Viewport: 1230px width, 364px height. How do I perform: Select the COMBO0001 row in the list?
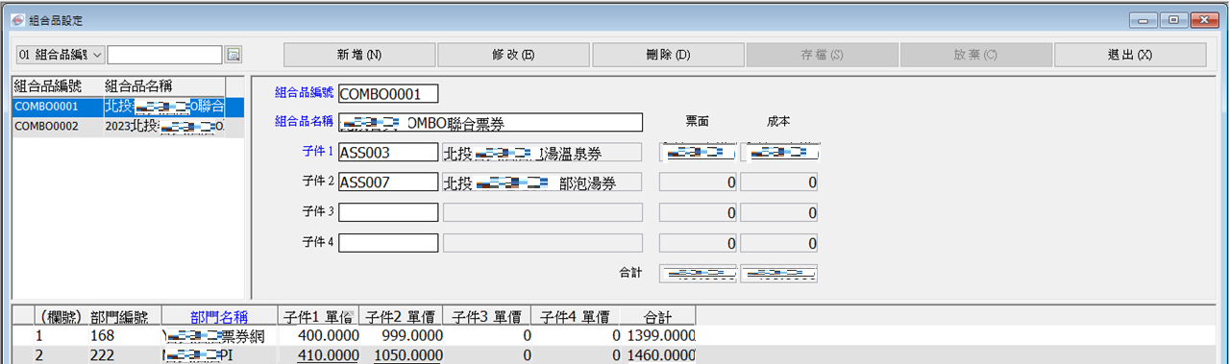[117, 107]
